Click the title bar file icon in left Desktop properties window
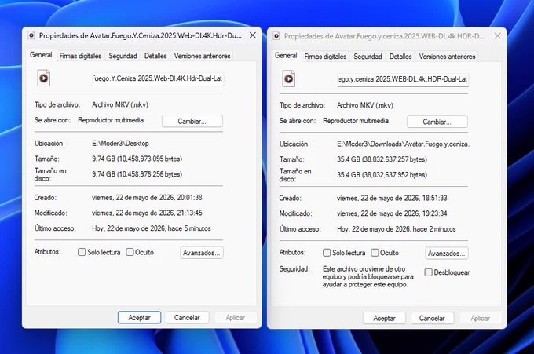The height and width of the screenshot is (354, 534). point(31,35)
